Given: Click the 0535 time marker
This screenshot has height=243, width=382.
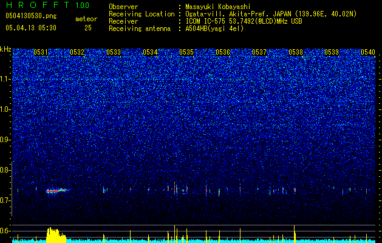Looking at the screenshot, I should click(186, 52).
